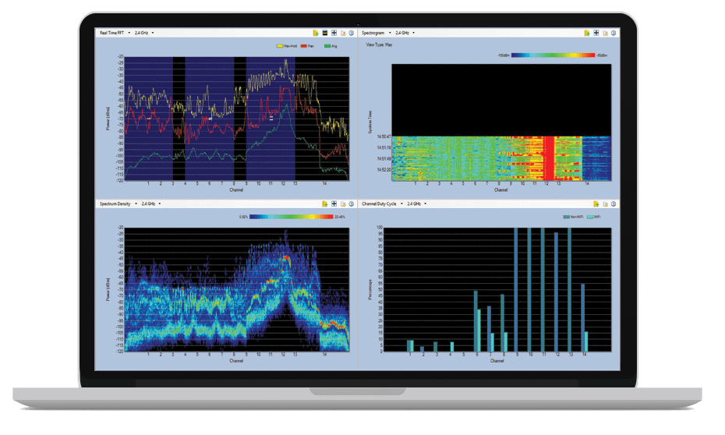Viewport: 725px width, 435px height.
Task: Click the channel 14 Non-WiFi bar in Duty Cycle
Action: (583, 317)
